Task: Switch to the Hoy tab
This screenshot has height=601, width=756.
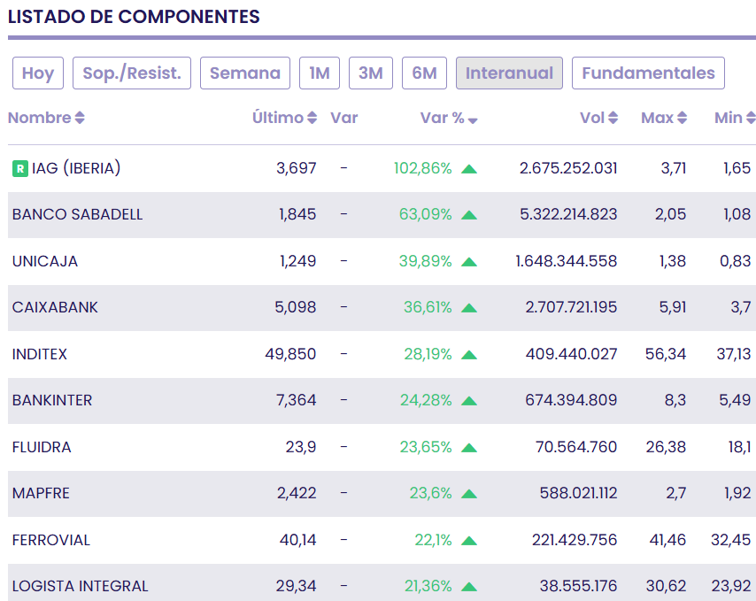Action: 38,73
